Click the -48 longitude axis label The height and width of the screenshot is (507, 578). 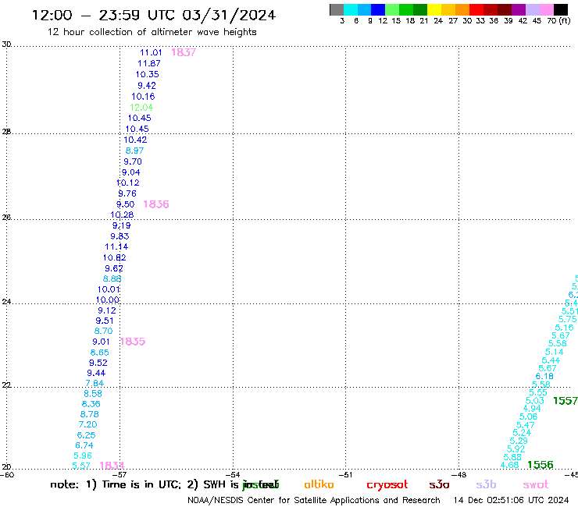point(458,474)
